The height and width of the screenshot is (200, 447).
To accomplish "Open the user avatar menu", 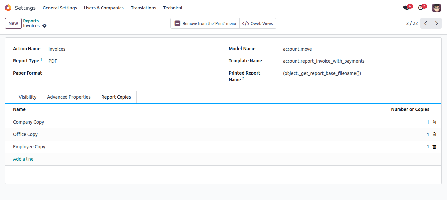I will (x=437, y=8).
